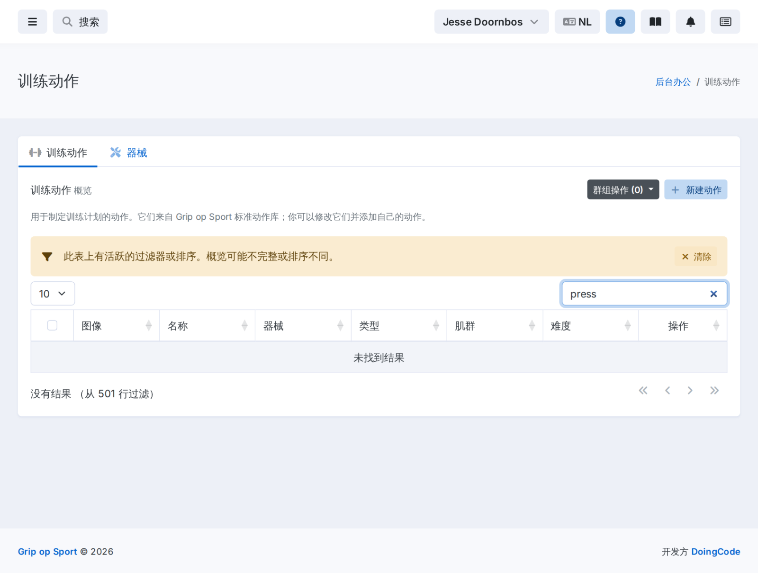This screenshot has height=573, width=758.
Task: Switch language with the NL button
Action: (577, 22)
